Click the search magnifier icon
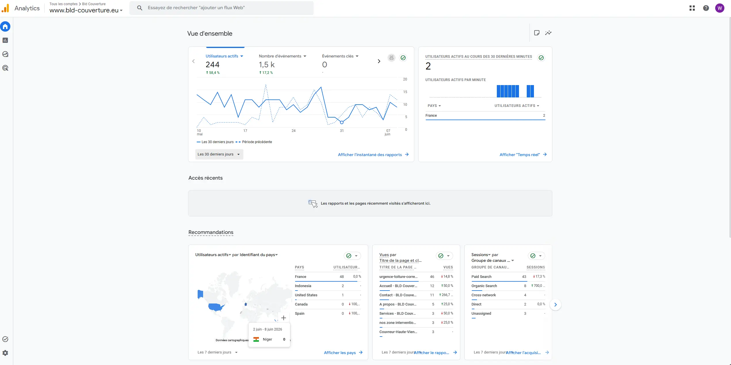 click(x=140, y=8)
